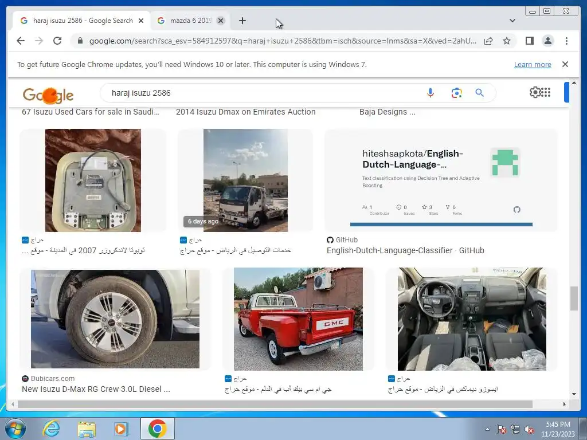Go back to the previous page
Screen dimensions: 587x440
21,41
